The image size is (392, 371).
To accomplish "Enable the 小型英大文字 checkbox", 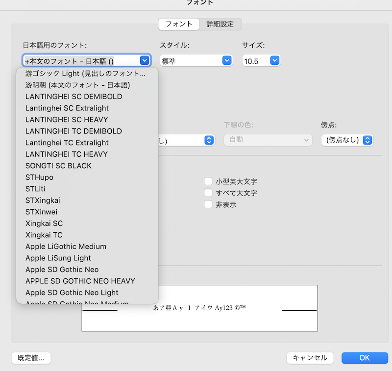I will coord(208,181).
